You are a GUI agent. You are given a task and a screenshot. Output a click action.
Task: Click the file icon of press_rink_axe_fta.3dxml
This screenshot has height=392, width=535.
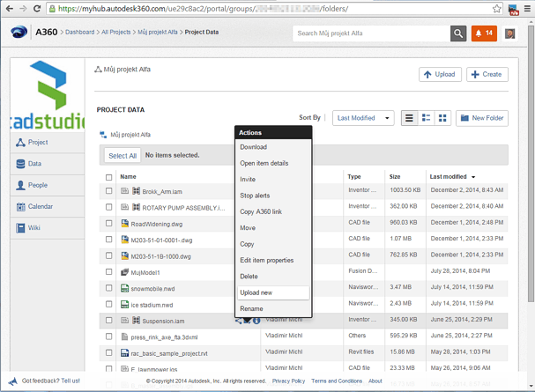125,337
